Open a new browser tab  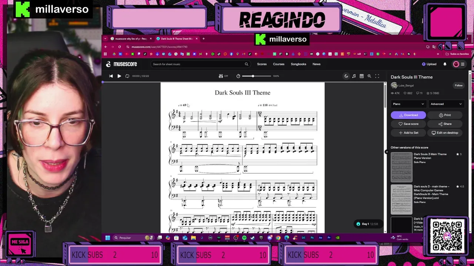click(203, 38)
